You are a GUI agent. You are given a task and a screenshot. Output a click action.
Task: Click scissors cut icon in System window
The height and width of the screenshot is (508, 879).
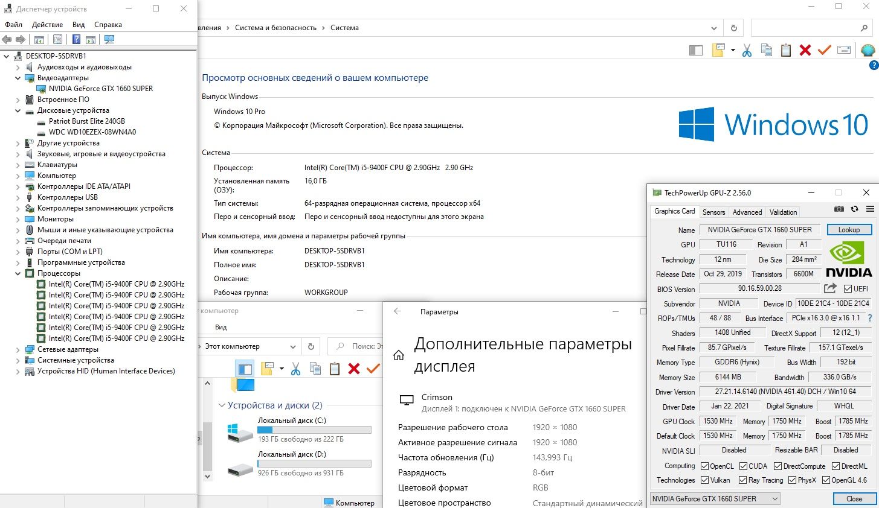click(x=747, y=50)
